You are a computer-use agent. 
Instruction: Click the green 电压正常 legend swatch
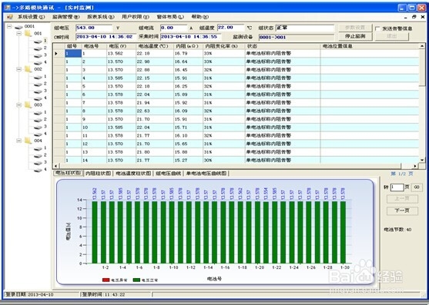click(136, 280)
